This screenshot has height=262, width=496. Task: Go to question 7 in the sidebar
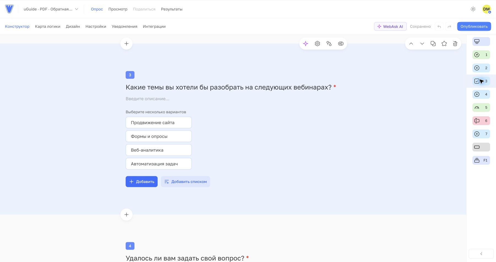481,134
